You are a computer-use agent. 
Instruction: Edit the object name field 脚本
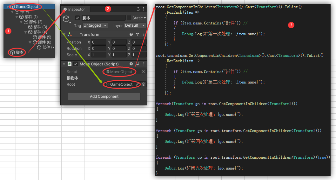tap(103, 18)
